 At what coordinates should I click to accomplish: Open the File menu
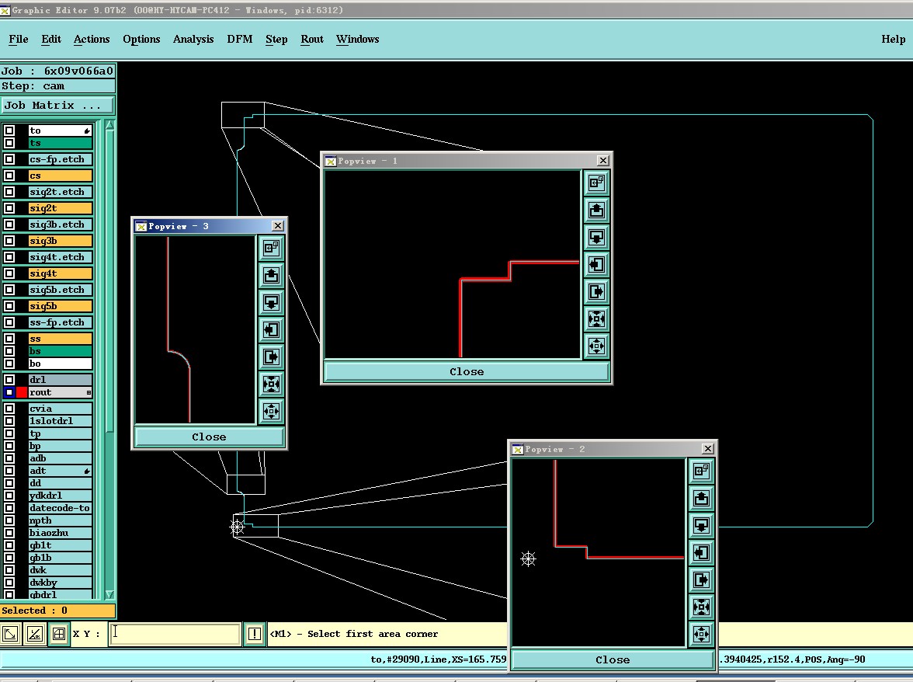click(19, 39)
